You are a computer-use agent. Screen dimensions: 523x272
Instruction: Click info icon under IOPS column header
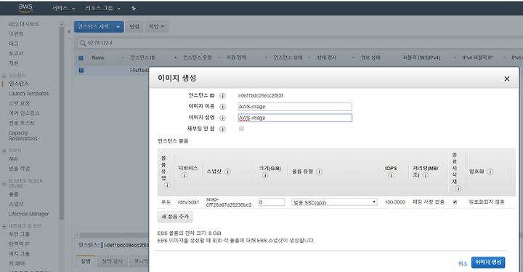(x=391, y=175)
